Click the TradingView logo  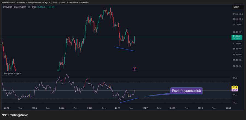(x=15, y=115)
